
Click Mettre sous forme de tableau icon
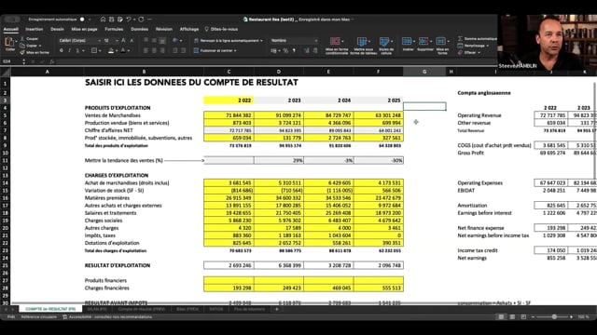pos(362,42)
